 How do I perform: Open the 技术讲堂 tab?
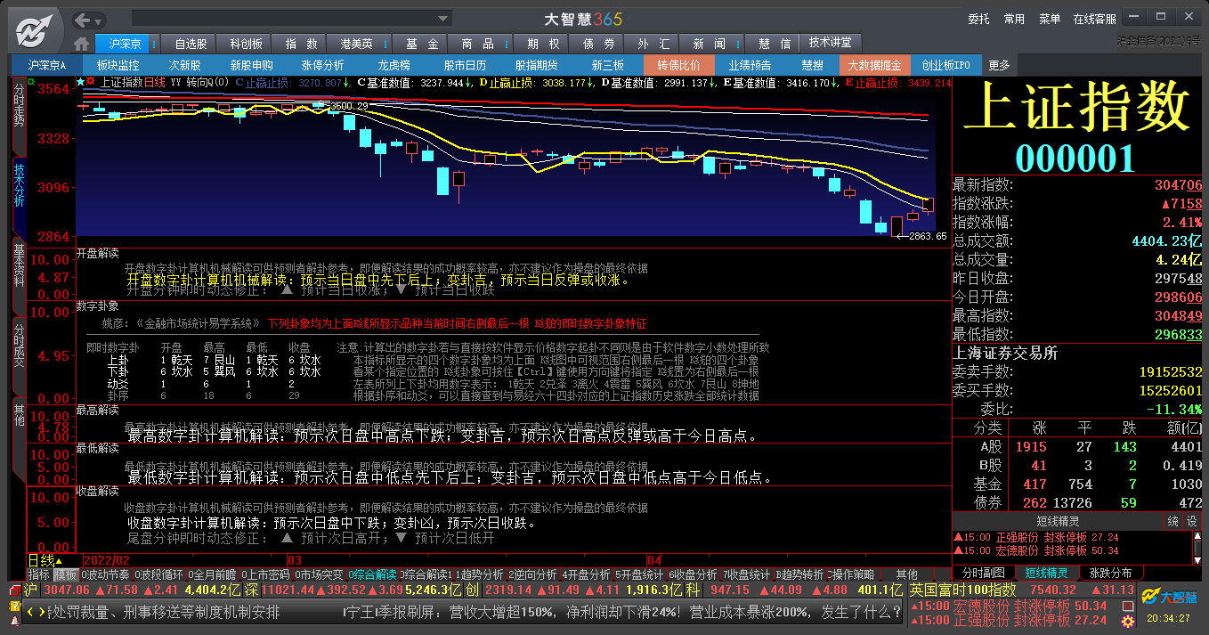(x=830, y=43)
